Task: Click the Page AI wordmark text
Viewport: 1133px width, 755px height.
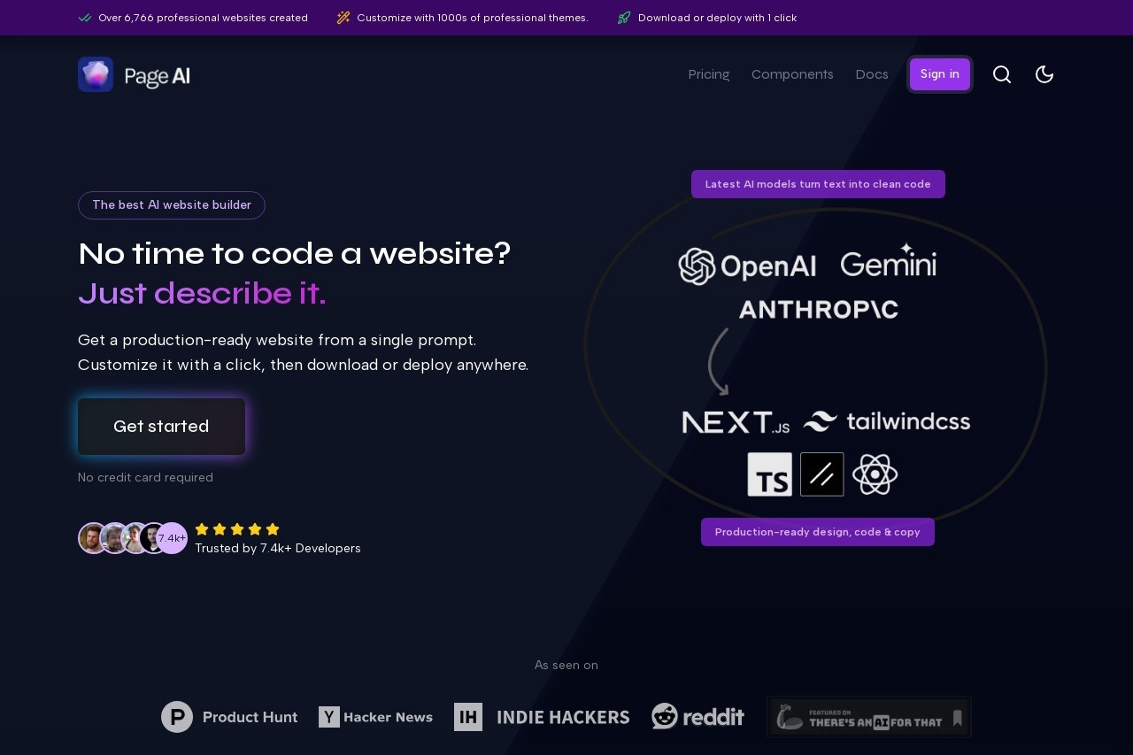Action: pos(158,76)
